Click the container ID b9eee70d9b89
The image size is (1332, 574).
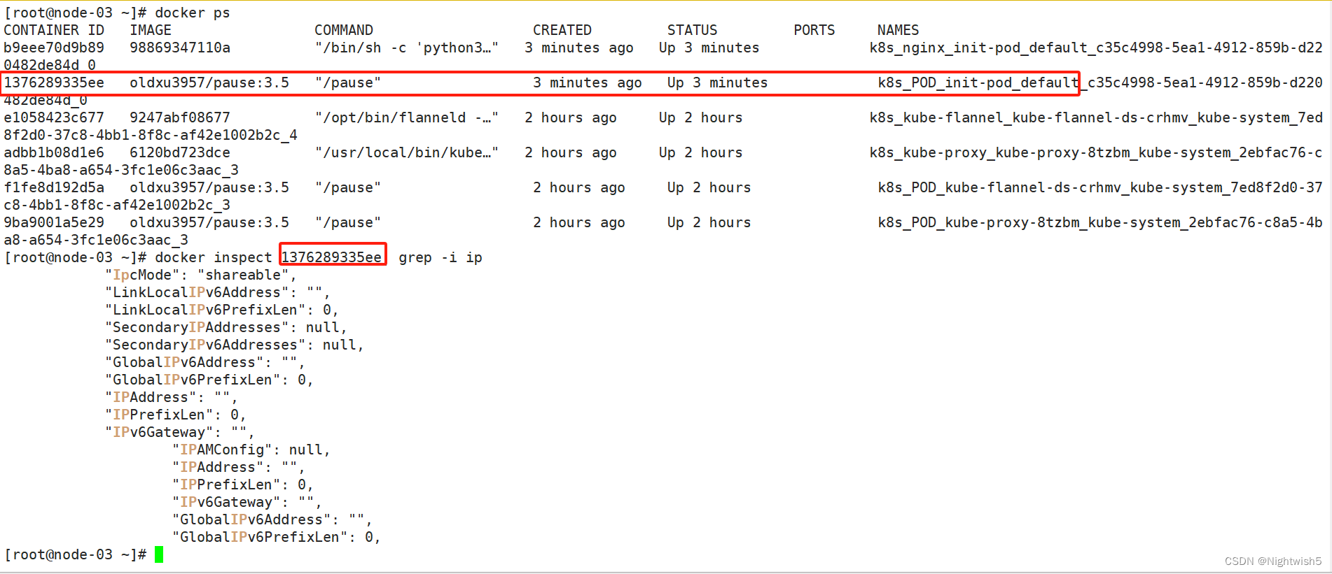click(x=54, y=48)
